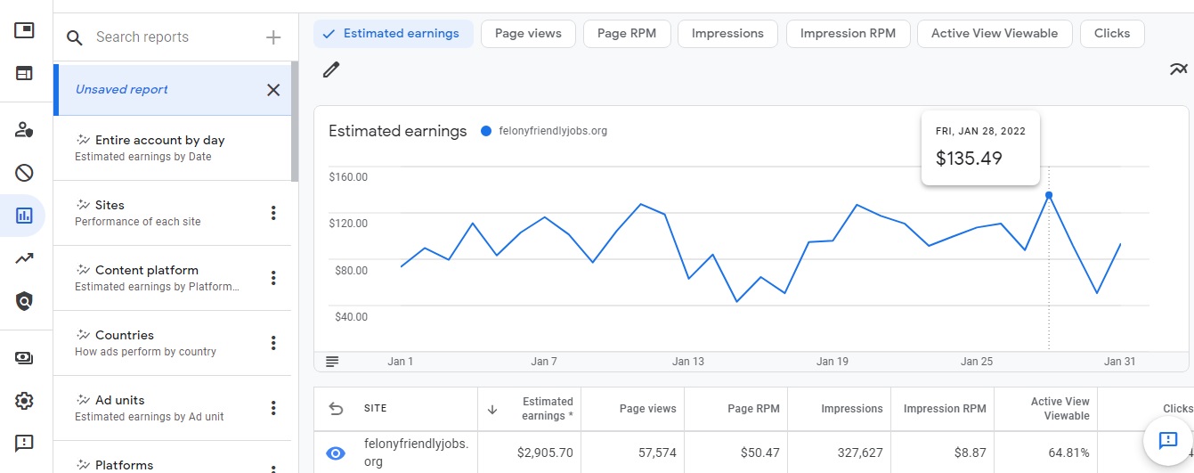Open Account settings gear icon
1194x473 pixels.
(x=25, y=401)
